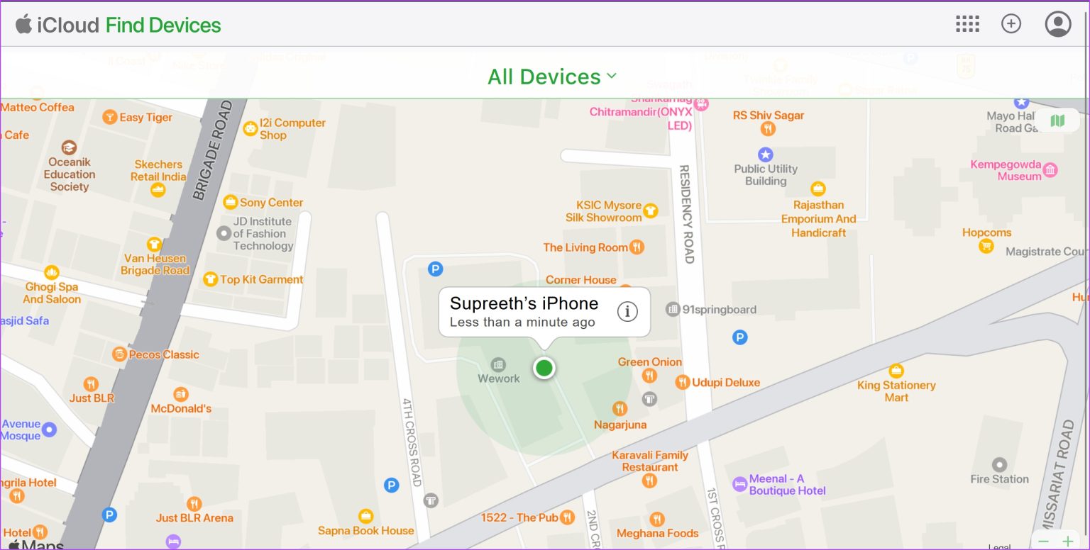Open info for Supreeth's iPhone

click(x=627, y=311)
